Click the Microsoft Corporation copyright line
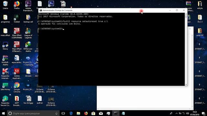This screenshot has width=207, height=116. pyautogui.click(x=75, y=16)
